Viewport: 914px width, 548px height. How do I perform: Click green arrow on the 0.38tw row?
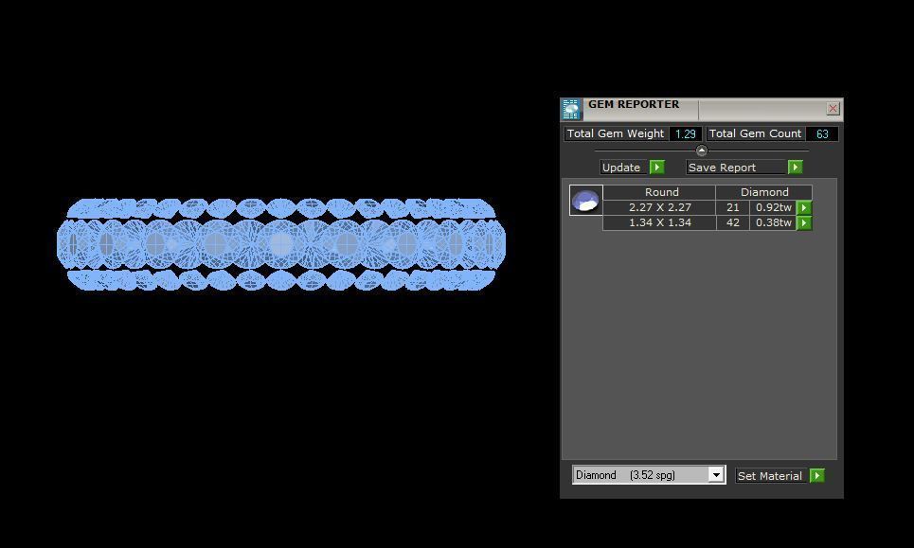click(x=804, y=222)
